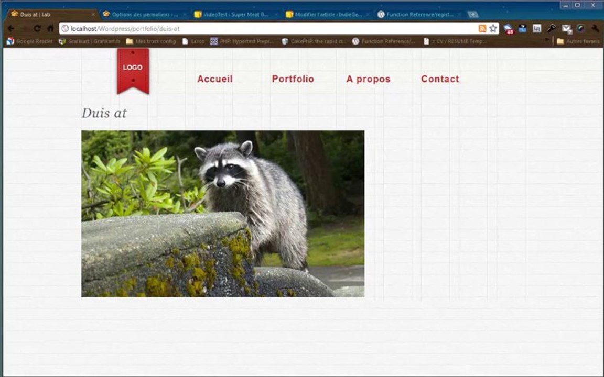Reload the current page

[x=37, y=28]
